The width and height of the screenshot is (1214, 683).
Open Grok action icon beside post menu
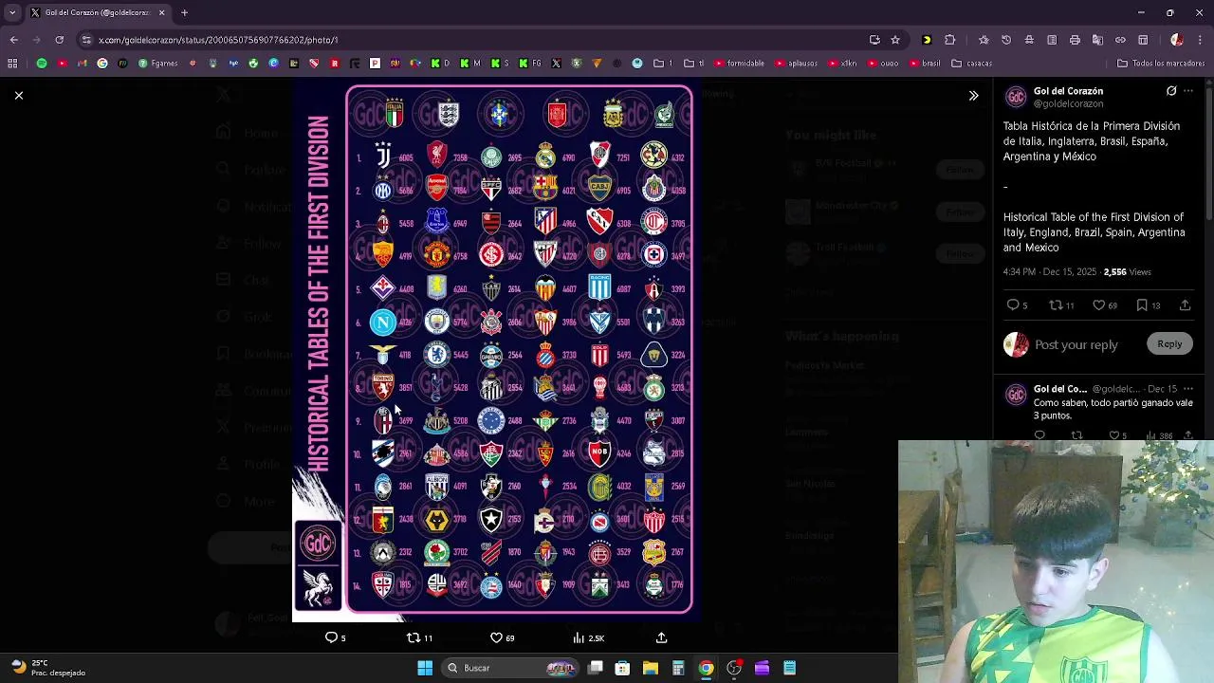1171,91
